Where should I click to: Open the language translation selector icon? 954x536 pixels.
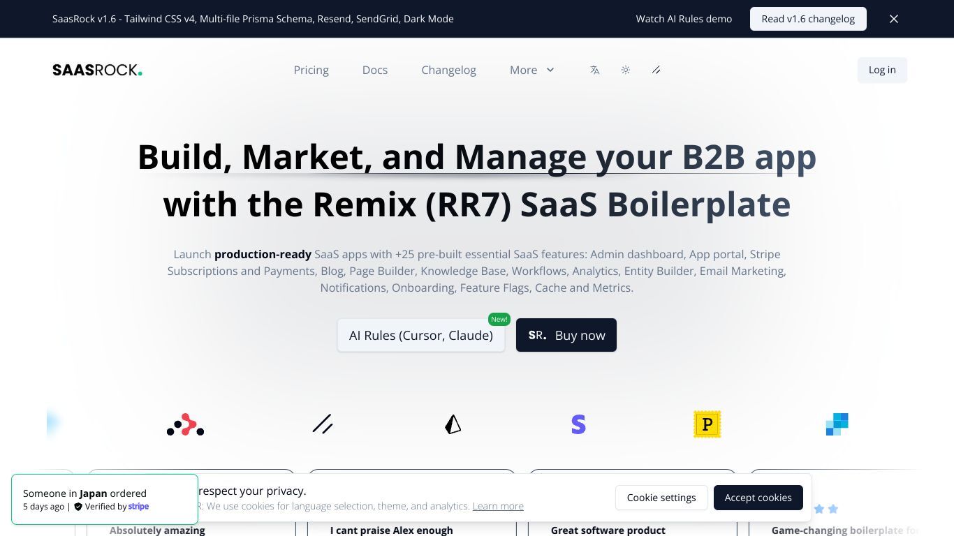(x=595, y=70)
